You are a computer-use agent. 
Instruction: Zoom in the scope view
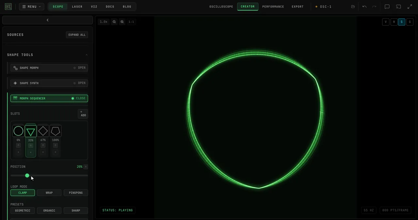122,22
